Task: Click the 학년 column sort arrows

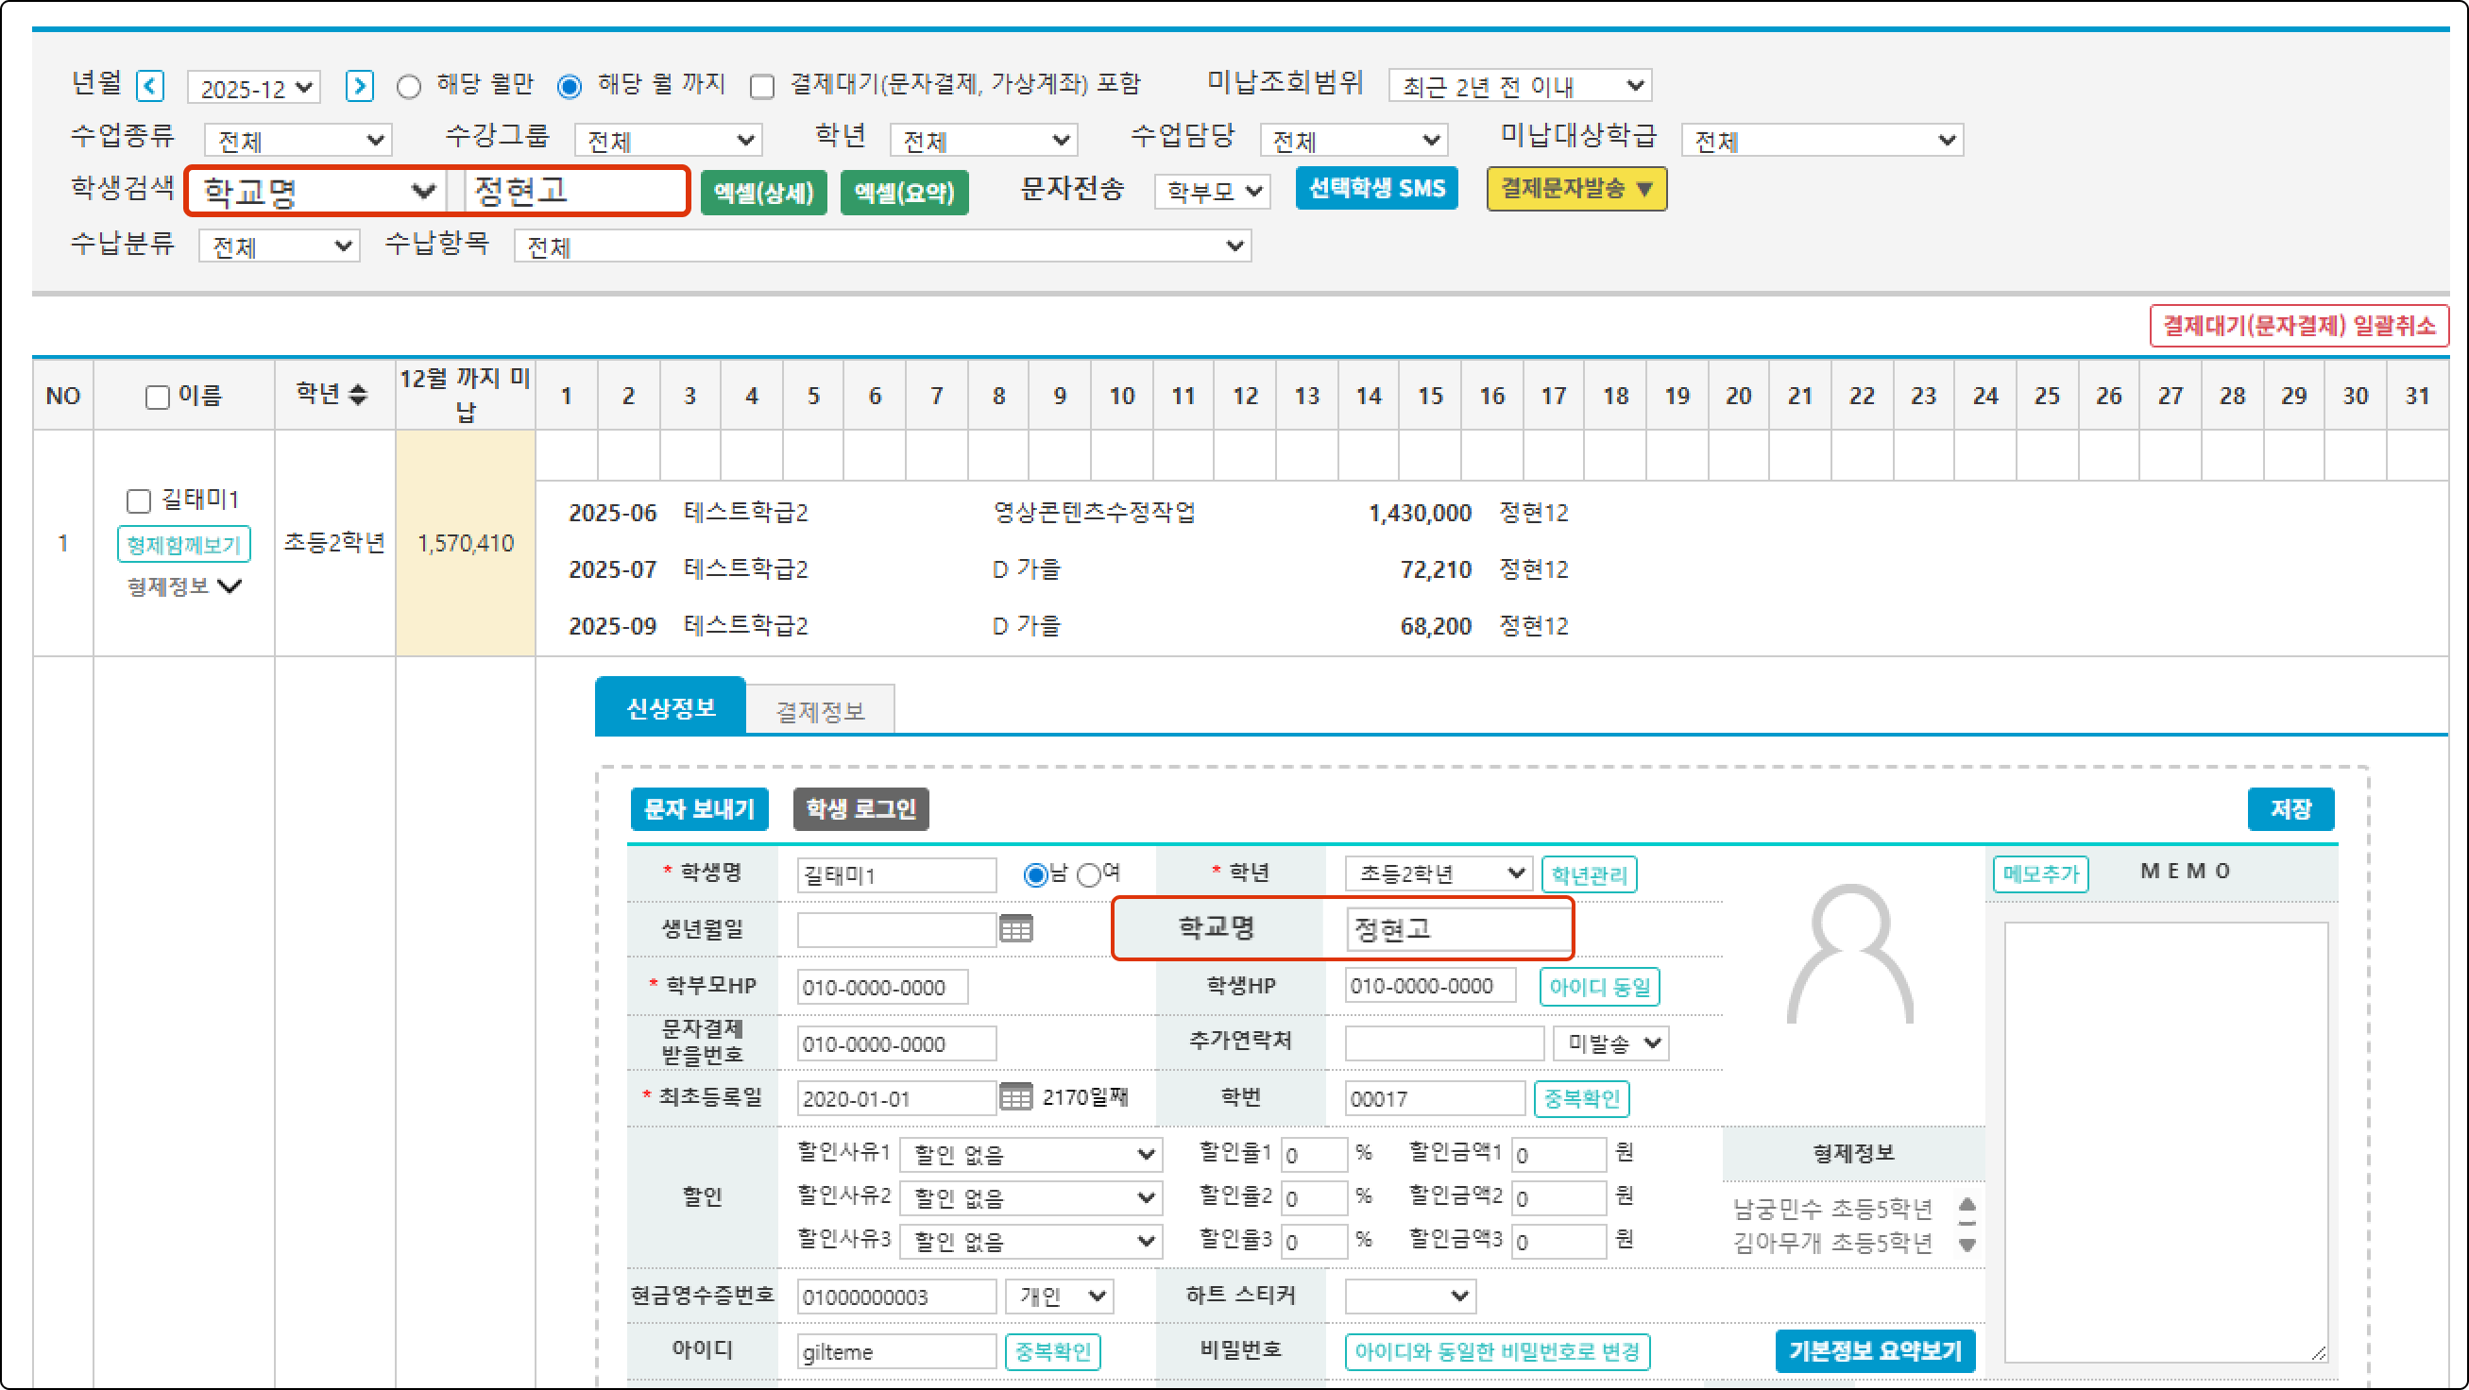Action: [358, 394]
